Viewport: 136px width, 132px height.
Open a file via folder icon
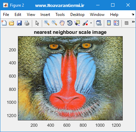pos(11,23)
